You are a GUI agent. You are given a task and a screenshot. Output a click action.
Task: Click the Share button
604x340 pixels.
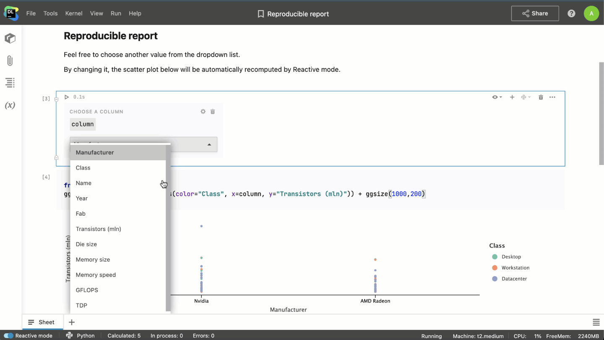coord(535,13)
